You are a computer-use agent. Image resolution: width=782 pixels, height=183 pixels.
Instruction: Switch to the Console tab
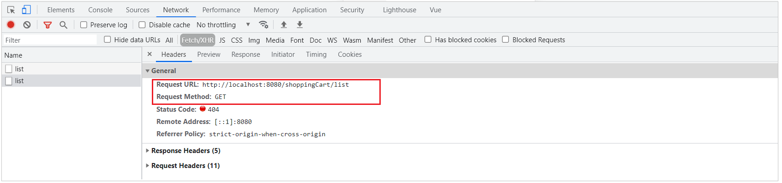[100, 10]
